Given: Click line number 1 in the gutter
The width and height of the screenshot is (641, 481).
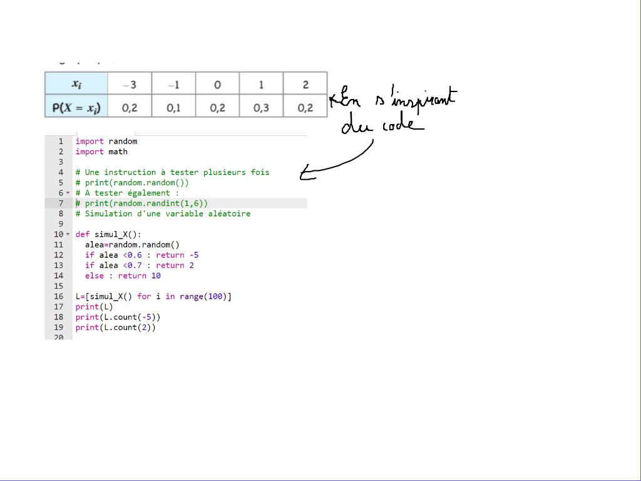Looking at the screenshot, I should [x=61, y=142].
